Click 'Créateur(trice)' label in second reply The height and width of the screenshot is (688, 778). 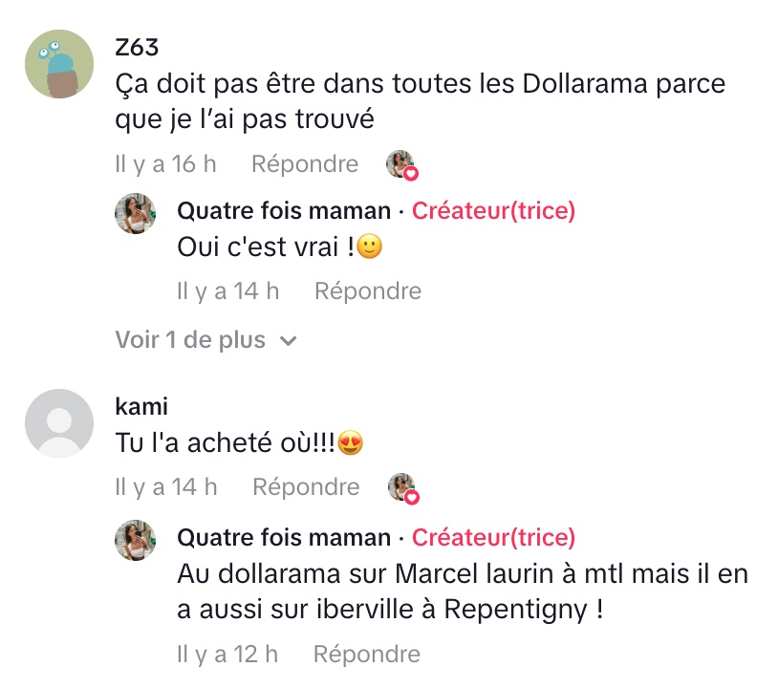[493, 538]
